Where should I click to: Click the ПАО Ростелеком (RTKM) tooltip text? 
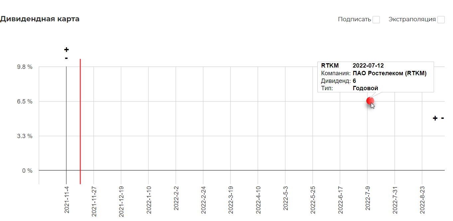click(x=389, y=73)
